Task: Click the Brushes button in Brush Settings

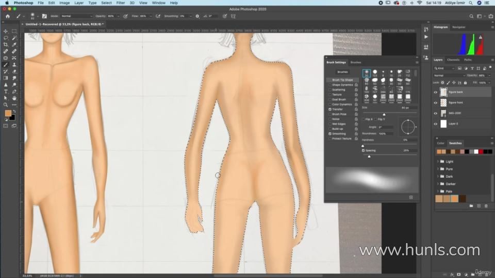Action: point(342,72)
